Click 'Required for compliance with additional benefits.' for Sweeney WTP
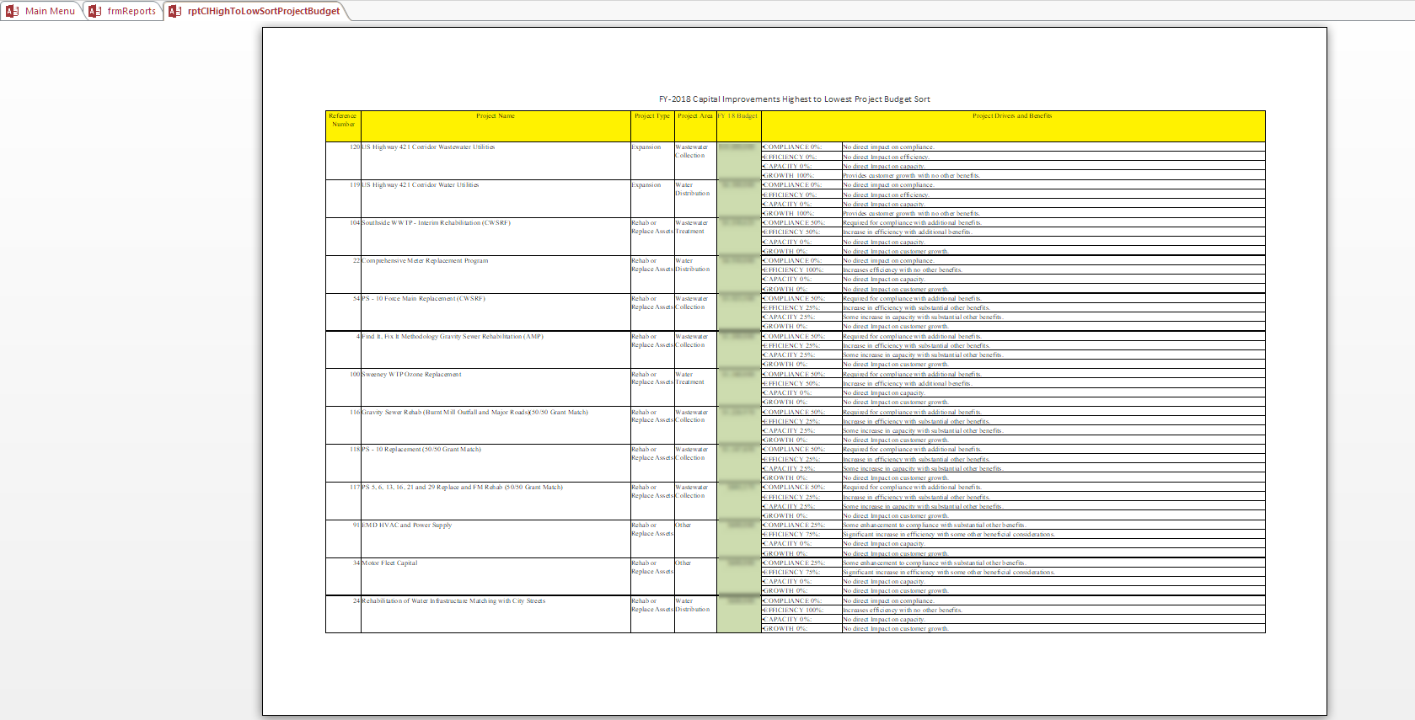Viewport: 1415px width, 720px height. pyautogui.click(x=913, y=375)
